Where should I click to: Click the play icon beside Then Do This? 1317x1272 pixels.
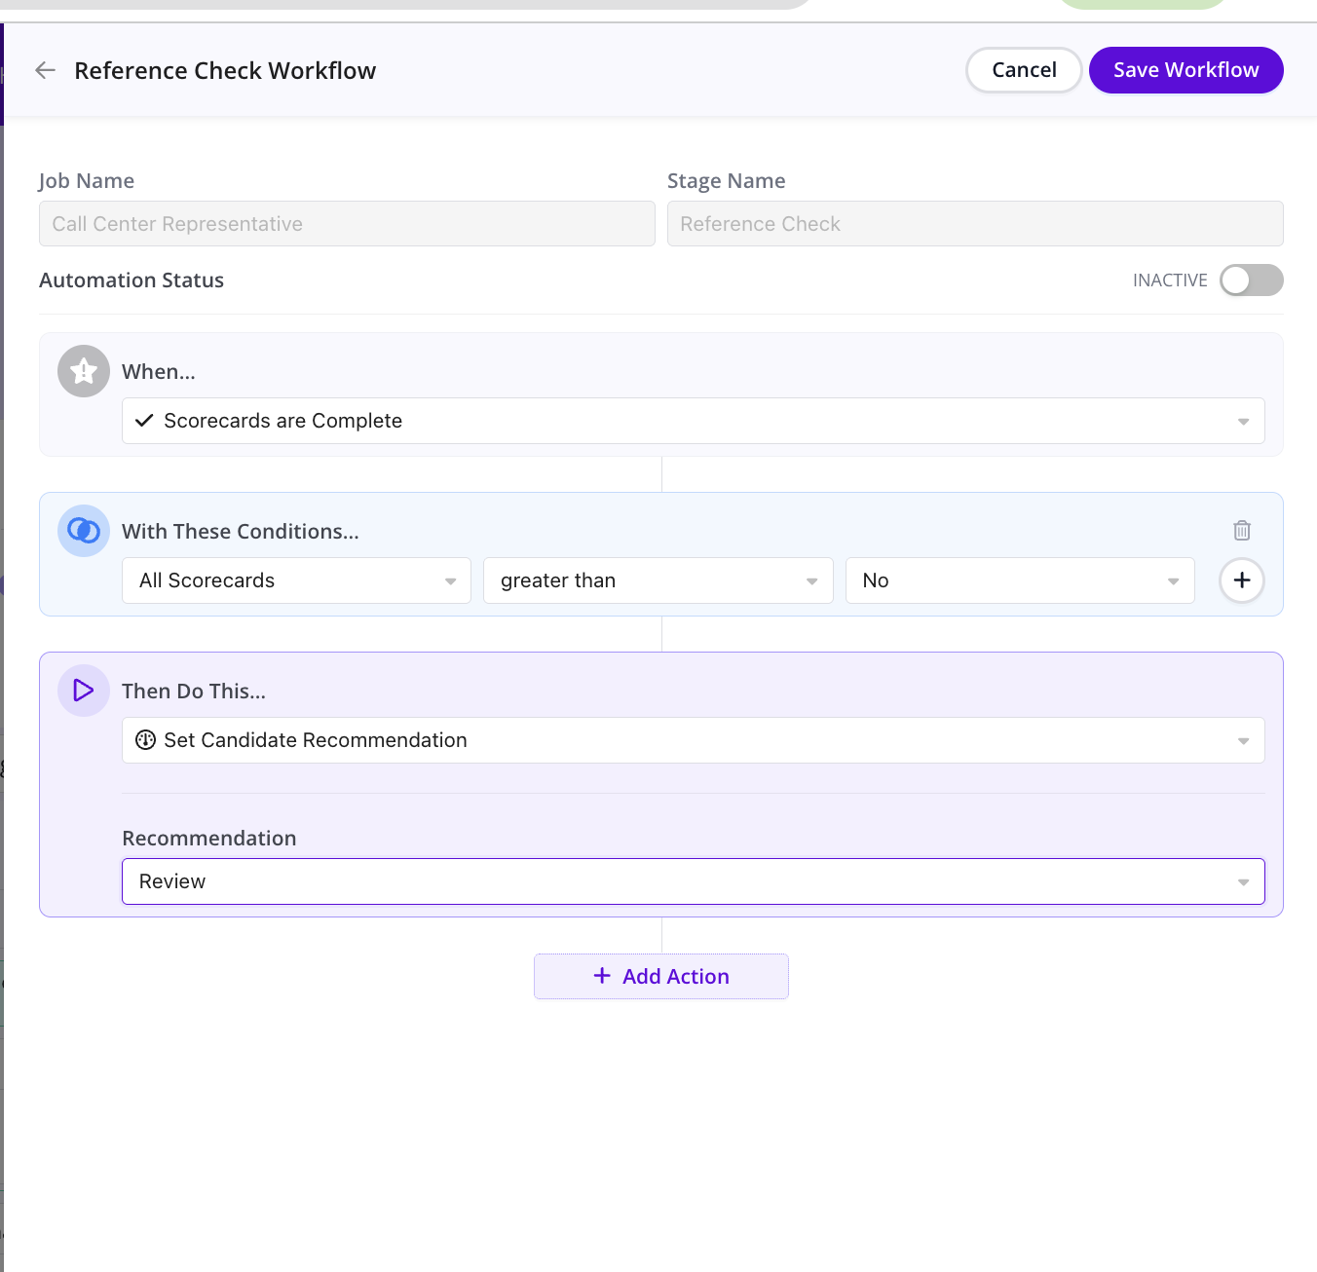tap(84, 691)
